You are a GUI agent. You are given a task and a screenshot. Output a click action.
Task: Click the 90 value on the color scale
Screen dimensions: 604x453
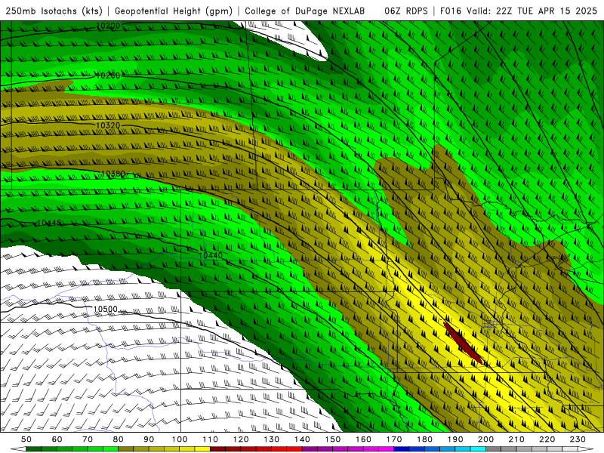click(149, 439)
